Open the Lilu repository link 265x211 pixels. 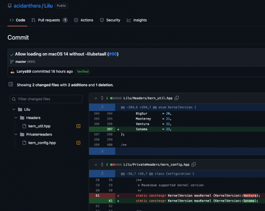[48, 6]
